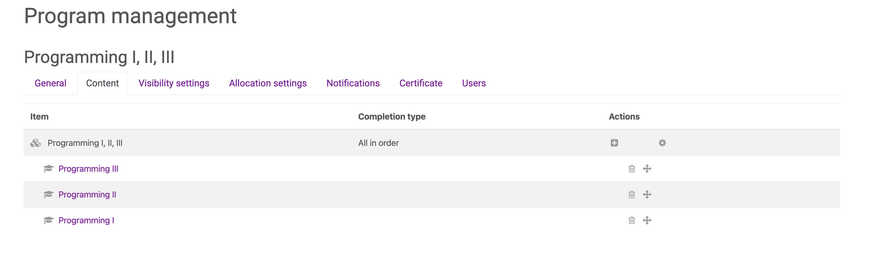Open the Users tab
The width and height of the screenshot is (870, 257).
click(x=474, y=83)
